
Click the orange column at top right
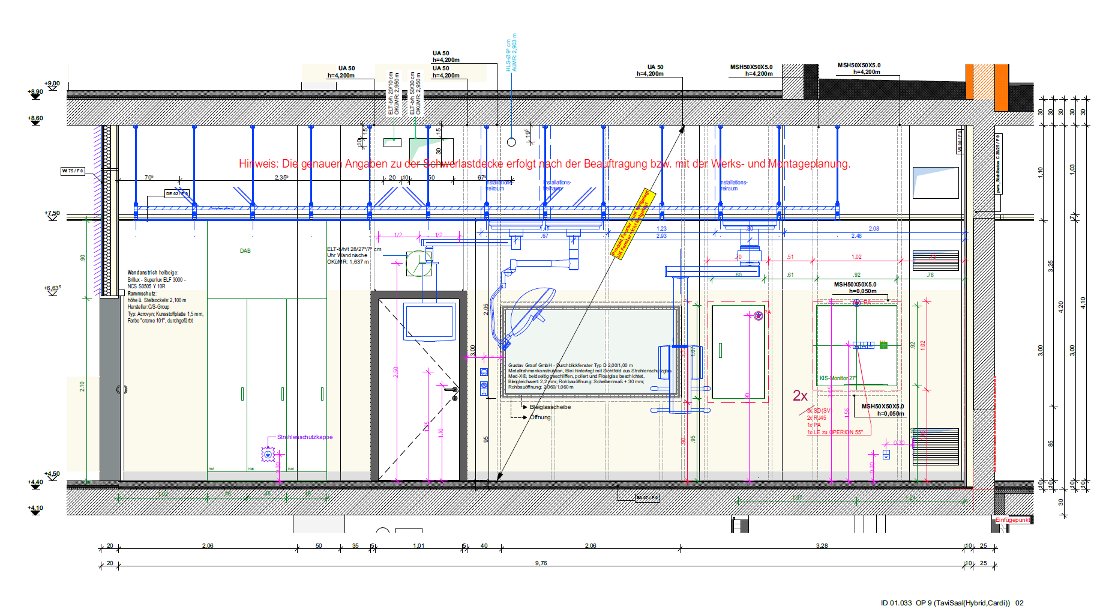pyautogui.click(x=1001, y=88)
